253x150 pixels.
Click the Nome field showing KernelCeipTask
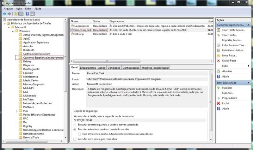(x=147, y=73)
